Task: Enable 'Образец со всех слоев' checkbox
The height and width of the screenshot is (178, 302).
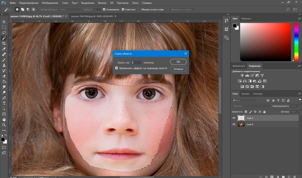Action: (x=139, y=10)
